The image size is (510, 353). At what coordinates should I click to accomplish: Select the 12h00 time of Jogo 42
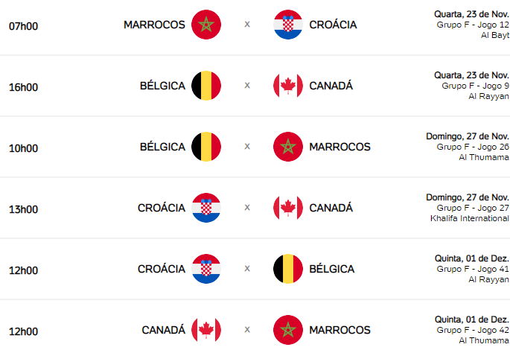tap(23, 331)
